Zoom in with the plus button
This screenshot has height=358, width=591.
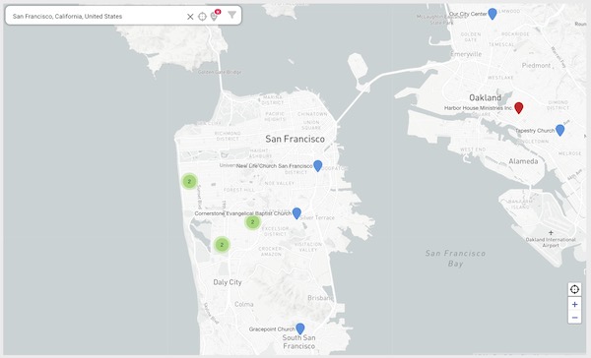[x=574, y=304]
